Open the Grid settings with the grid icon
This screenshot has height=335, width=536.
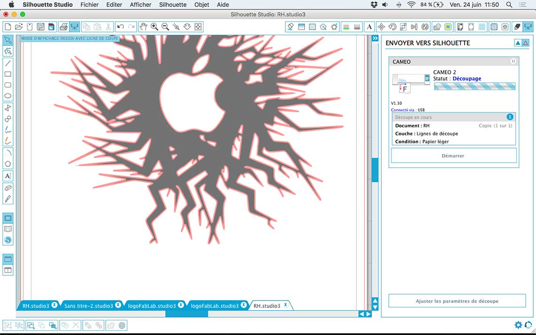pos(482,27)
